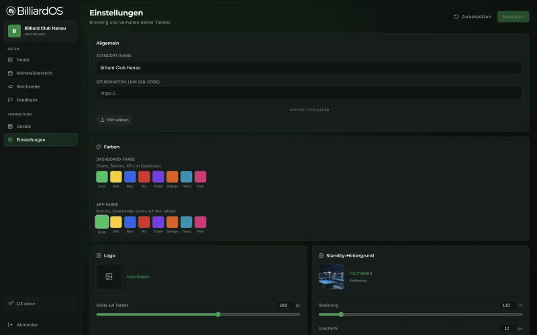Select the Grün app color swatch
537x335 pixels.
(102, 222)
